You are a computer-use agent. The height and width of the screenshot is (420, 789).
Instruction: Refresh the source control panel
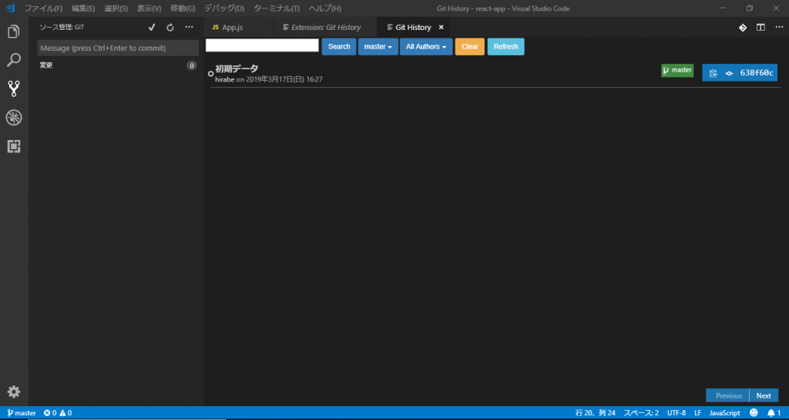pos(170,27)
